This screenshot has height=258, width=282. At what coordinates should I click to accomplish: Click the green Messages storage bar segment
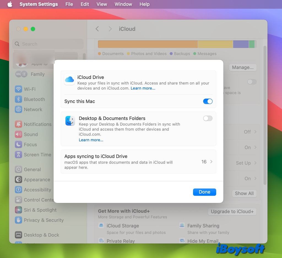click(252, 44)
